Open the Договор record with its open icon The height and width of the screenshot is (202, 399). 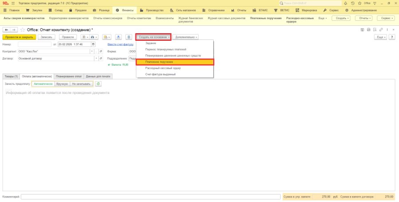coord(101,58)
